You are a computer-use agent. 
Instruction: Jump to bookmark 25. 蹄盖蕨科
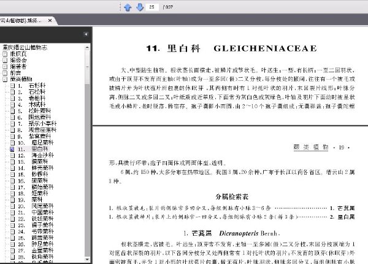click(x=36, y=238)
